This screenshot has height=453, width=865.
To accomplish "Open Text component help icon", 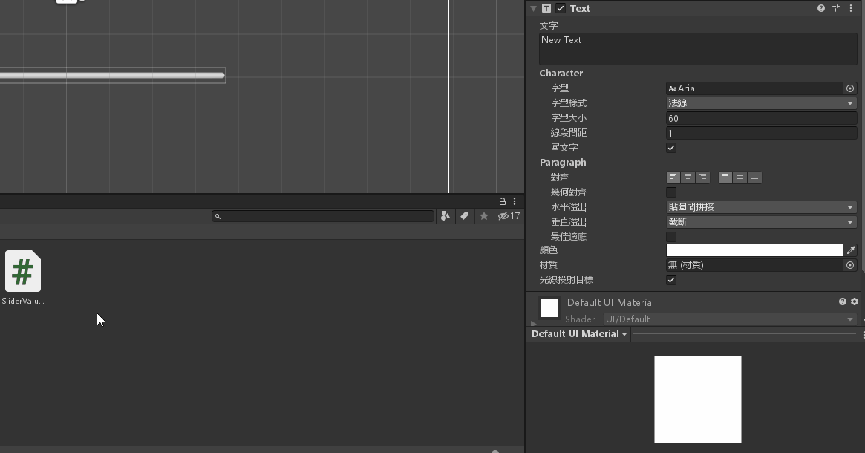I will 821,8.
